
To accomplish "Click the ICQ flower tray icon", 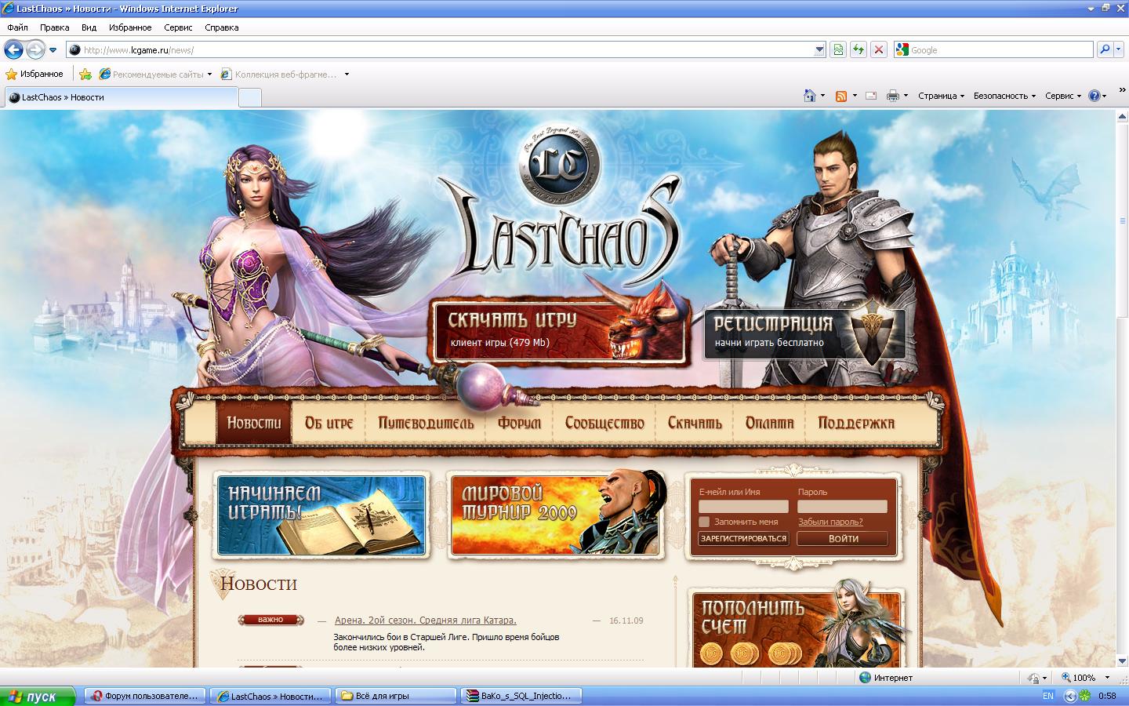I will [x=1085, y=696].
